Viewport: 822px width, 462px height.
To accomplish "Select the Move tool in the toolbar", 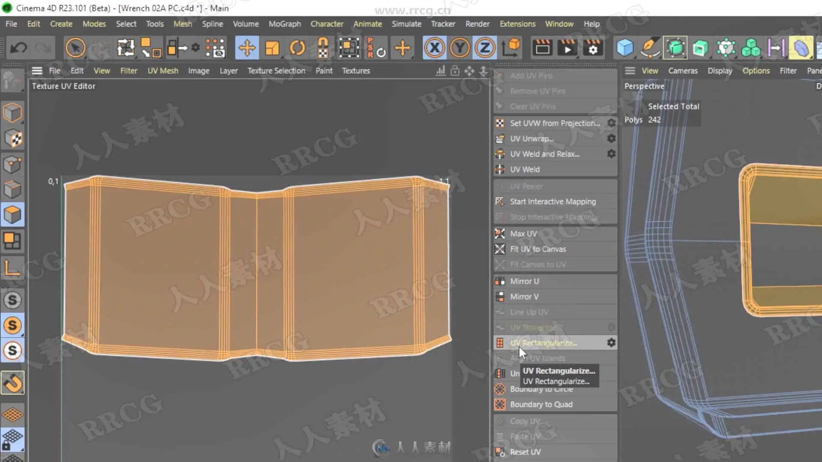I will click(247, 48).
